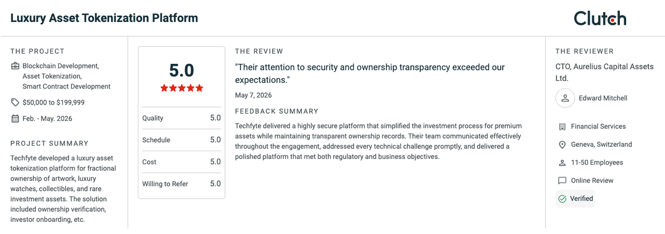Select the Luxury Asset Tokenization Platform title
665x234 pixels.
coord(104,18)
